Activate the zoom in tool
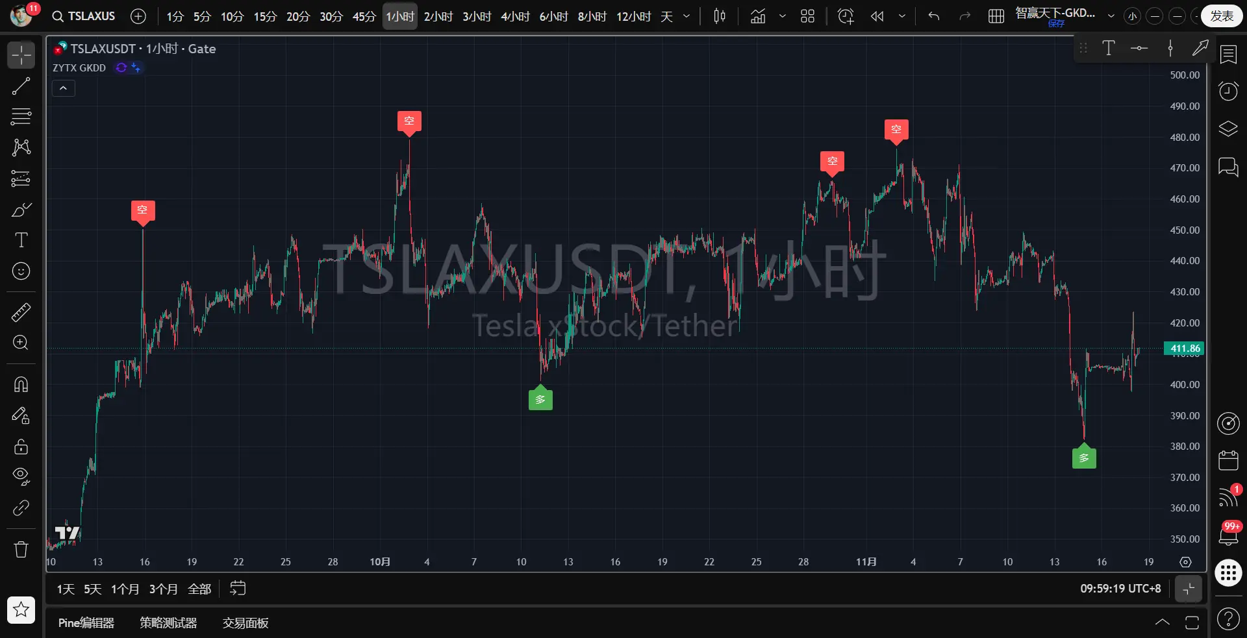The image size is (1247, 638). click(x=21, y=343)
